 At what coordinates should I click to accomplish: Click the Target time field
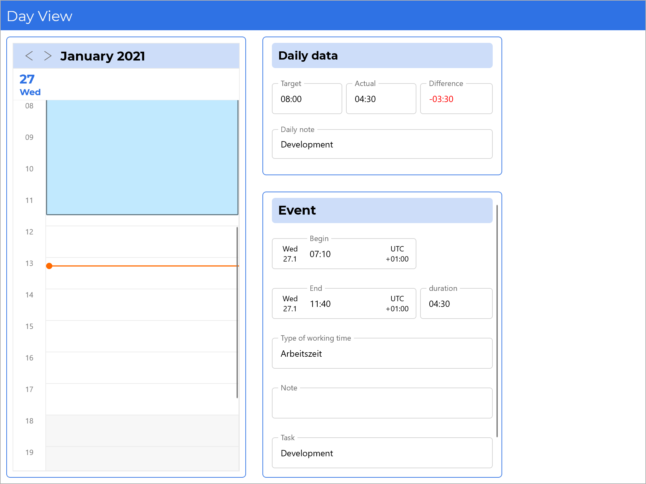(307, 99)
